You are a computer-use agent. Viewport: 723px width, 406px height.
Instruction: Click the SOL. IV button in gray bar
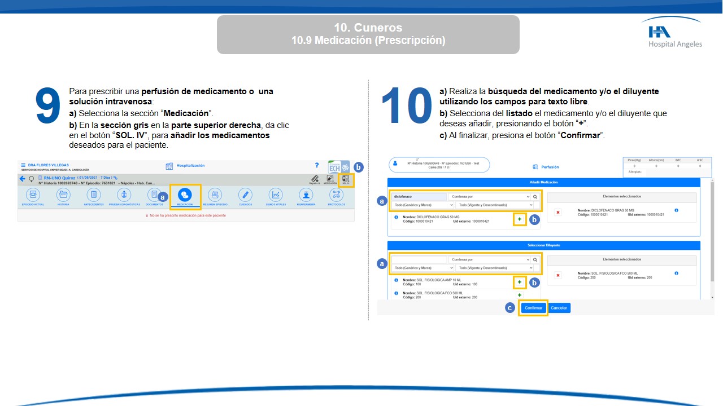(x=346, y=179)
